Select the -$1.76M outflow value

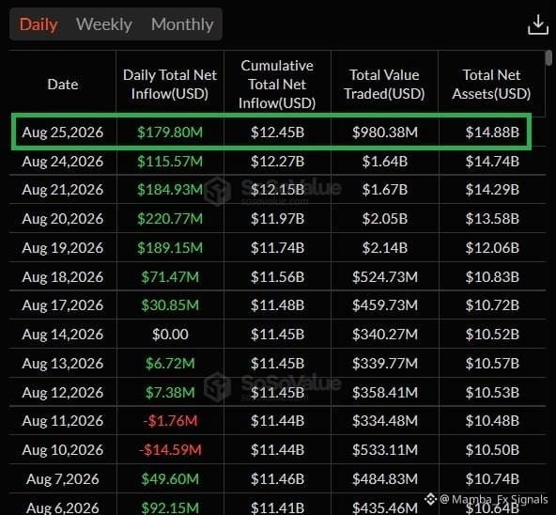pos(170,421)
